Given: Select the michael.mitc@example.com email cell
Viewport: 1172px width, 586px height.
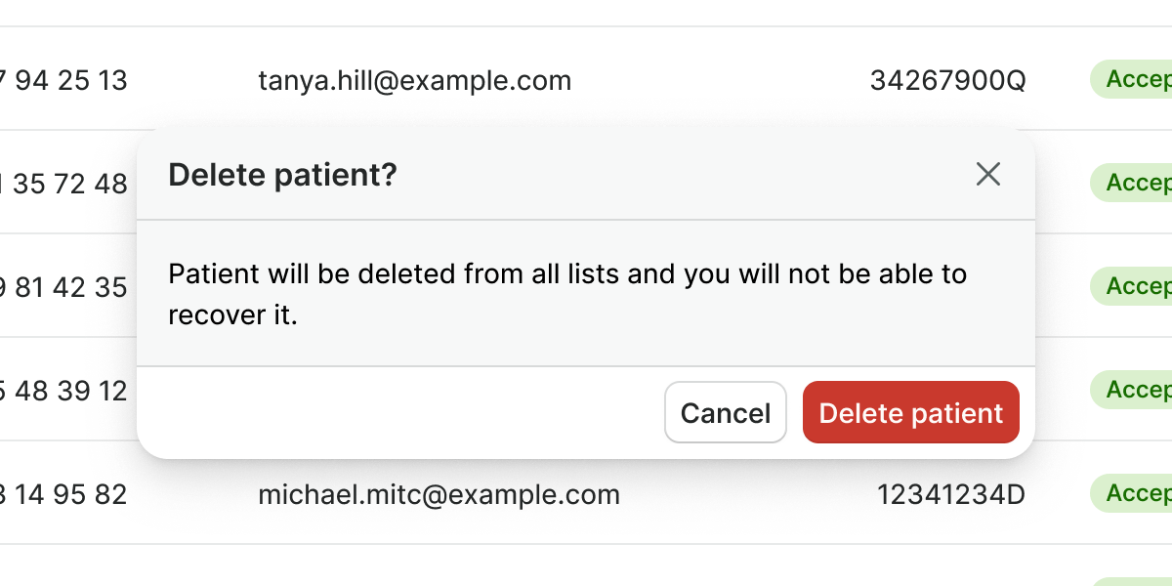Looking at the screenshot, I should pyautogui.click(x=439, y=494).
